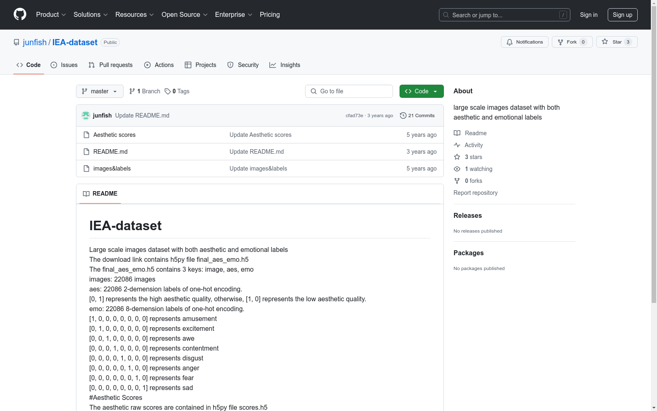
Task: Switch to the Code tab
Action: [29, 65]
